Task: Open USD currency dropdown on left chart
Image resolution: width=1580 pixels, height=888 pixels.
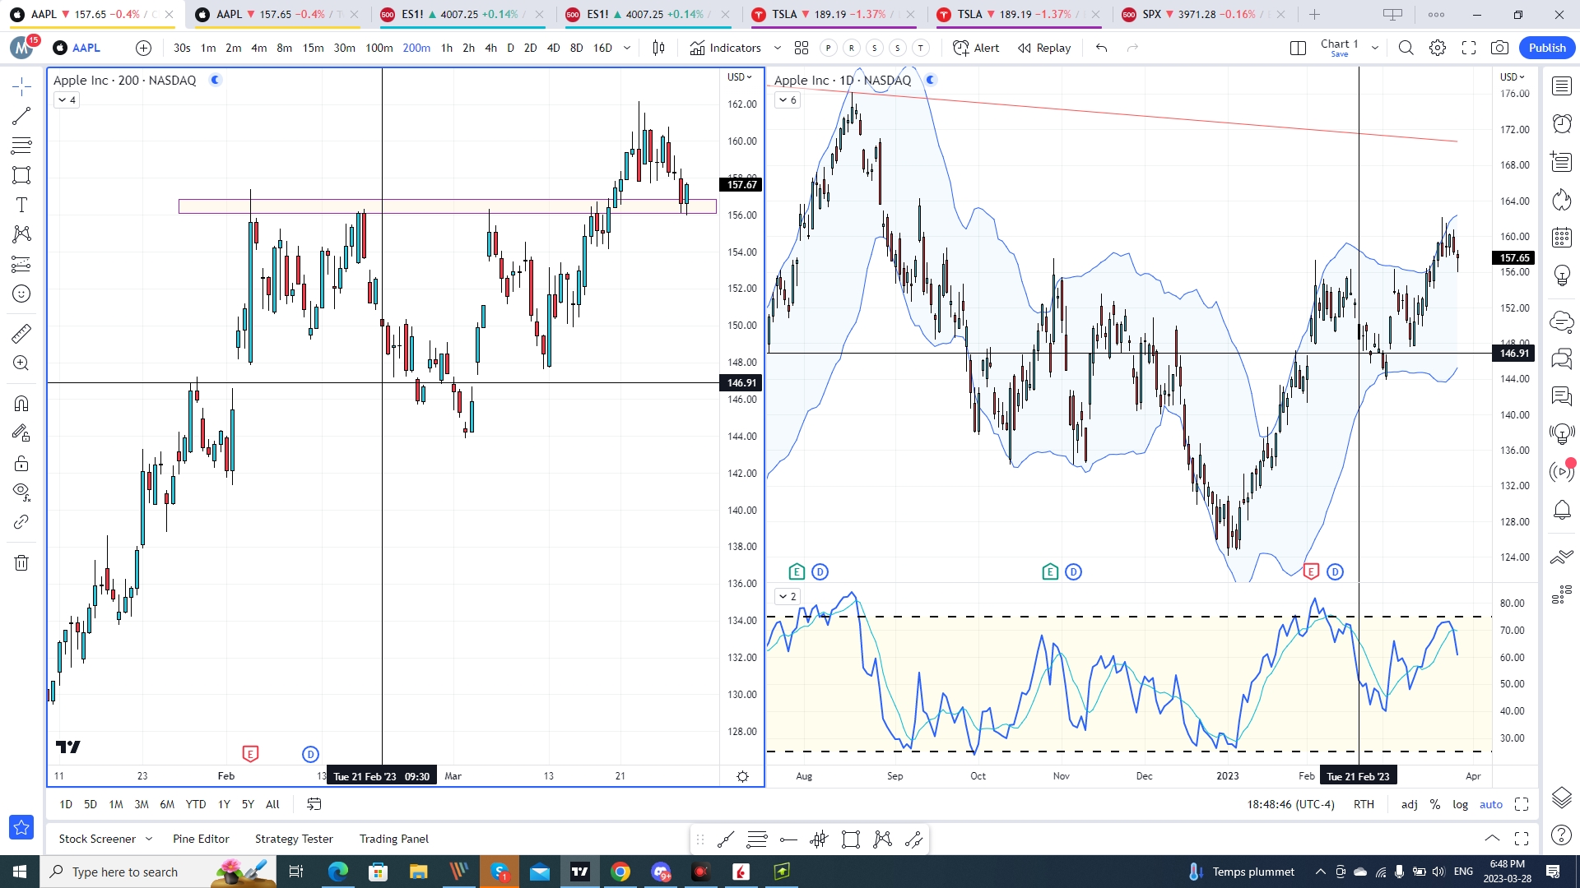Action: coord(740,76)
